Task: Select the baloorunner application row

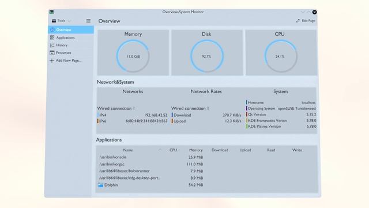Action: point(206,171)
